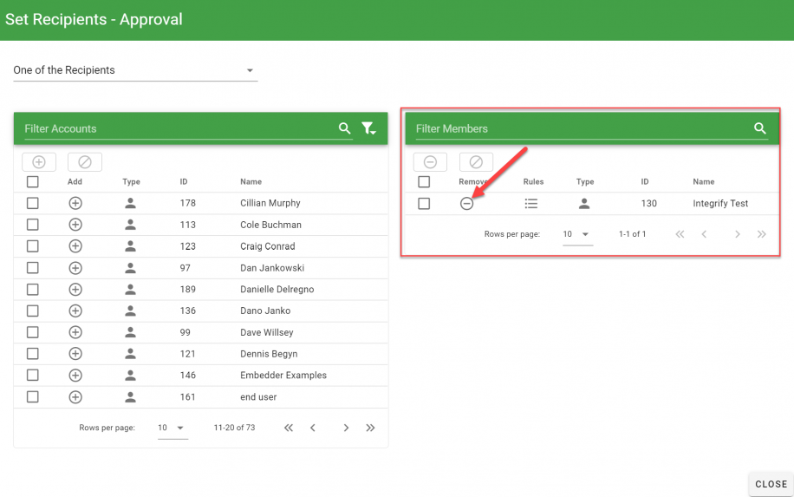
Task: Go to next page of accounts
Action: 346,428
